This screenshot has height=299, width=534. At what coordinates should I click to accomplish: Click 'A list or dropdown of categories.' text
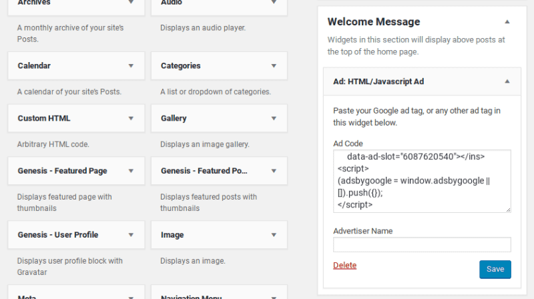216,92
